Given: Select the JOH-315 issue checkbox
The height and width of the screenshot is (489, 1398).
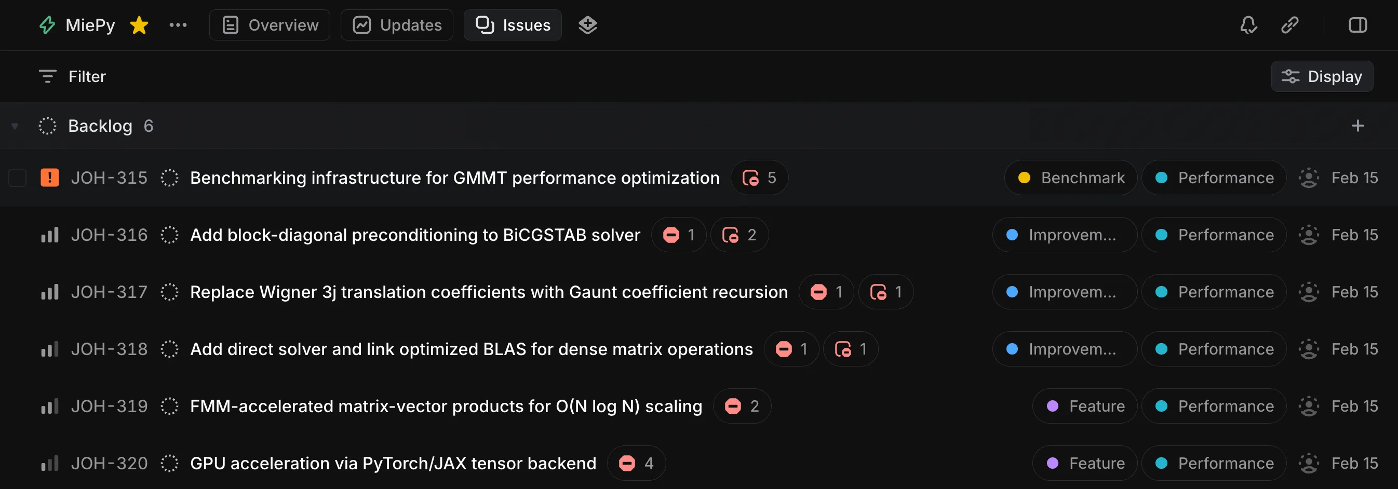Looking at the screenshot, I should point(17,178).
